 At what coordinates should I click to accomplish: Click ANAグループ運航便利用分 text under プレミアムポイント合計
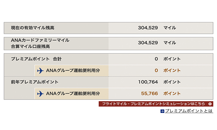73,71
